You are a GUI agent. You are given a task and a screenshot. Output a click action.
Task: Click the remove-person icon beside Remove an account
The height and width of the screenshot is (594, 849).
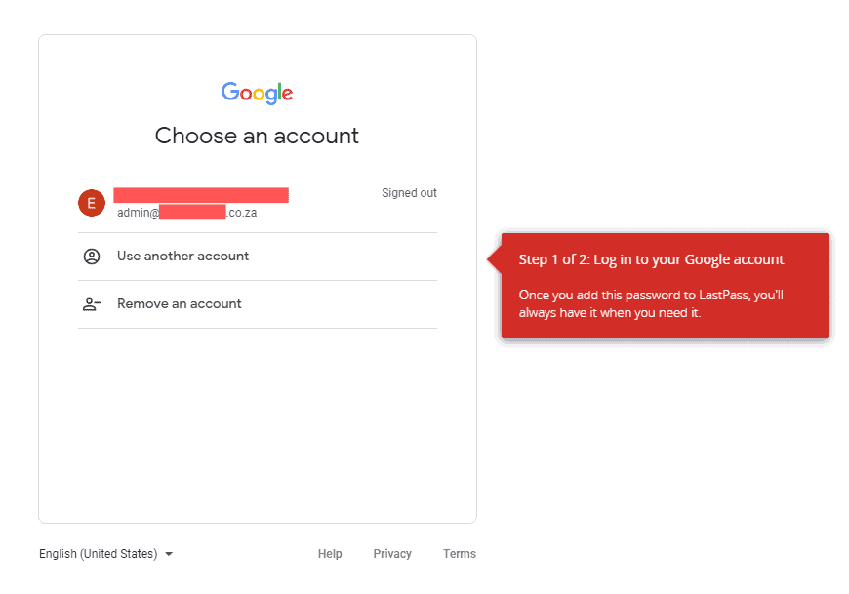(92, 304)
